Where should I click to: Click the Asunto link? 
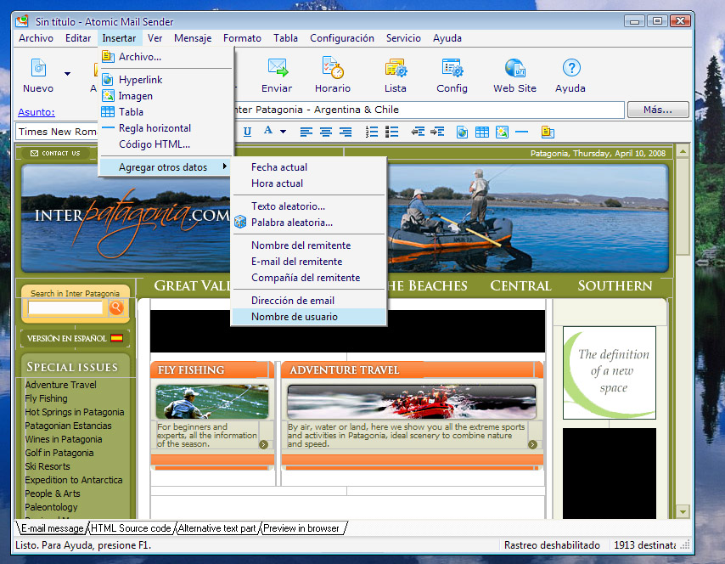click(x=36, y=112)
